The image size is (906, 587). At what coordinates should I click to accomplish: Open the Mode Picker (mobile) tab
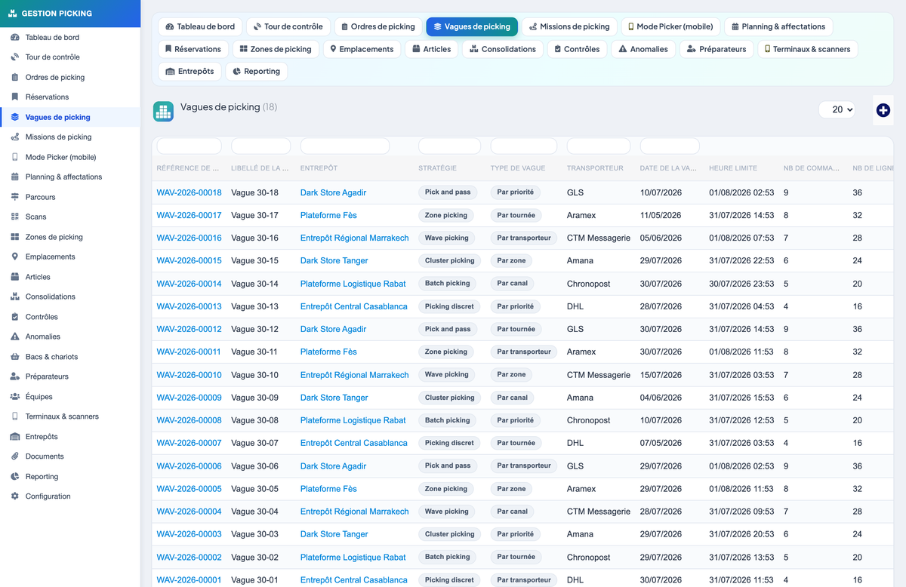point(670,26)
